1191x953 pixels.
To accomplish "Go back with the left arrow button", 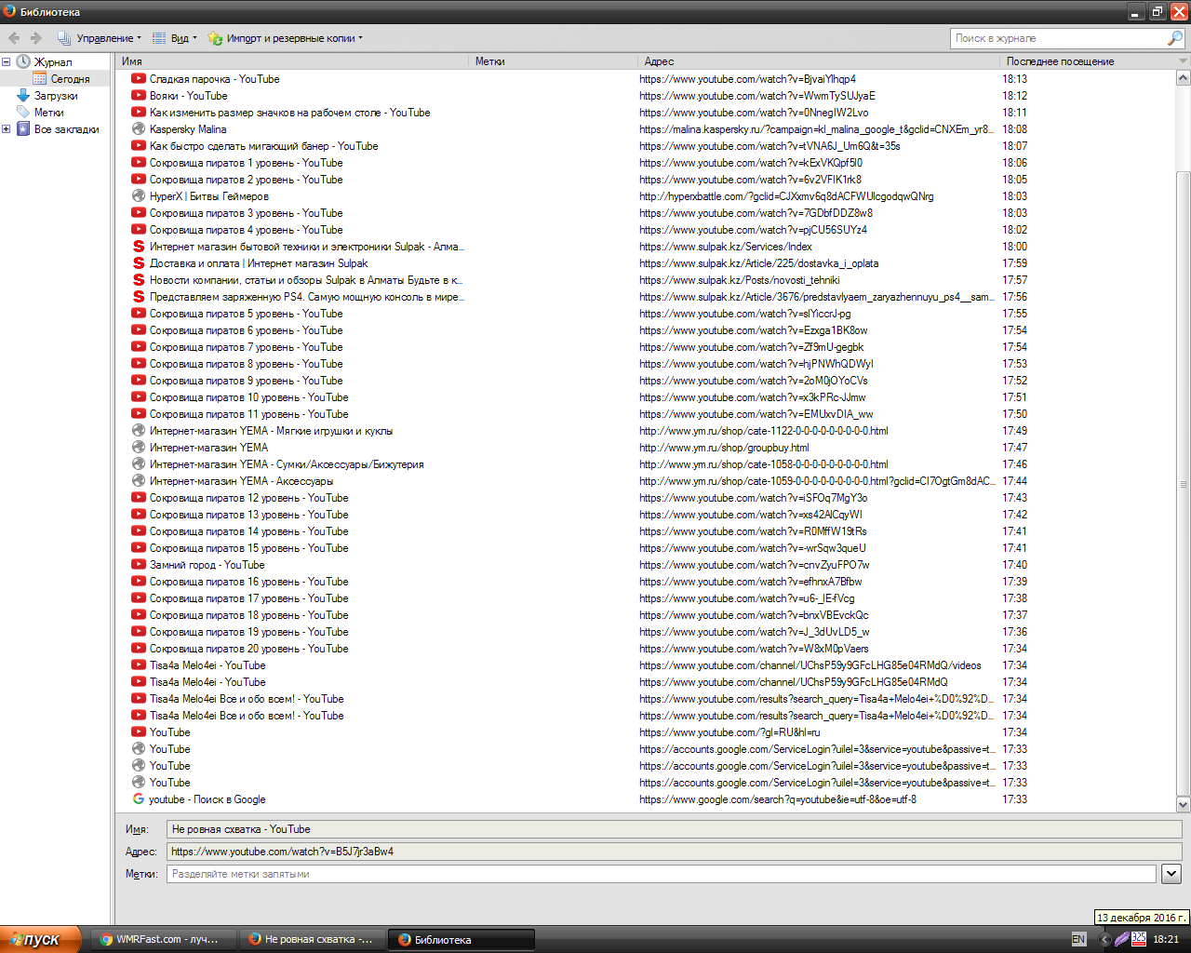I will coord(14,38).
